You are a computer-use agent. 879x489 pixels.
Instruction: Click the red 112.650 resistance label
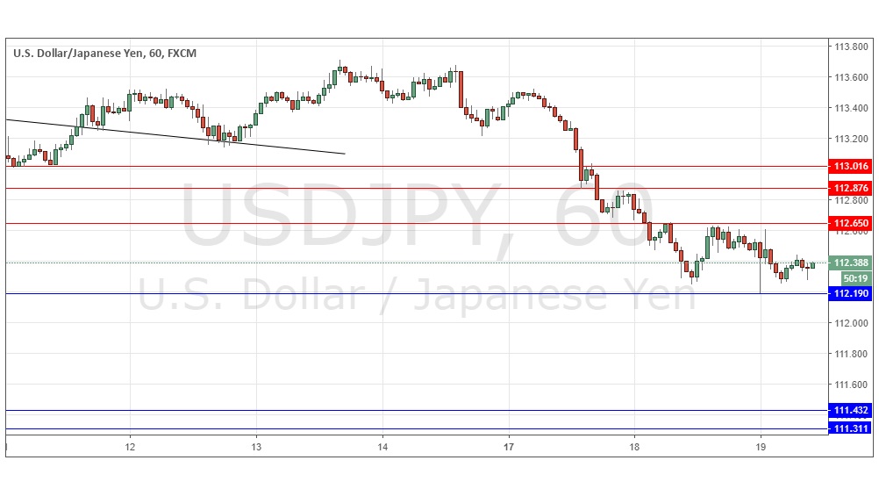pos(851,224)
